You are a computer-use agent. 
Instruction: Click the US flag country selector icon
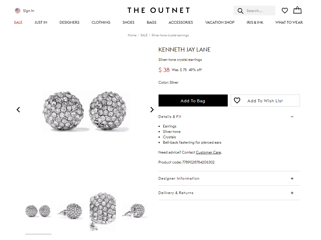(18, 10)
